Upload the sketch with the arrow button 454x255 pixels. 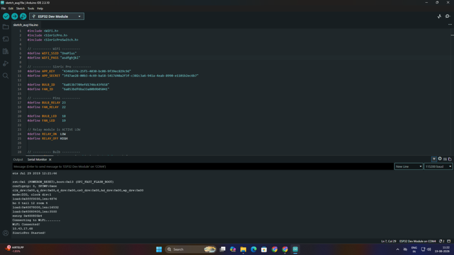[x=15, y=16]
